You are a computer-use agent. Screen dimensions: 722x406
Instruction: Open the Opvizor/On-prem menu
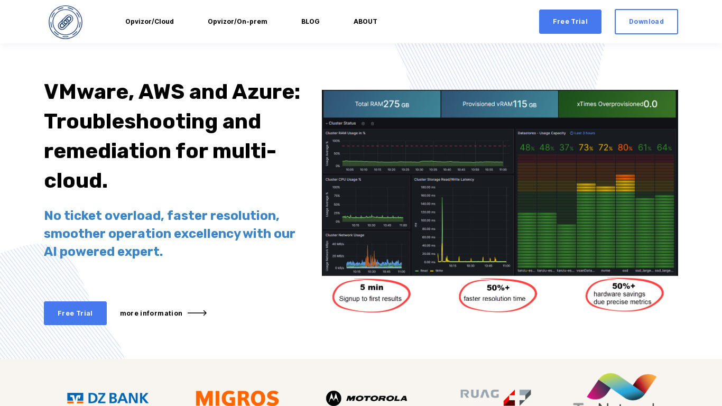pos(237,22)
